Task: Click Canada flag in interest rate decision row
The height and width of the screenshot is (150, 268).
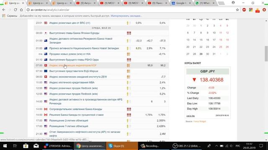Action: click(46, 115)
